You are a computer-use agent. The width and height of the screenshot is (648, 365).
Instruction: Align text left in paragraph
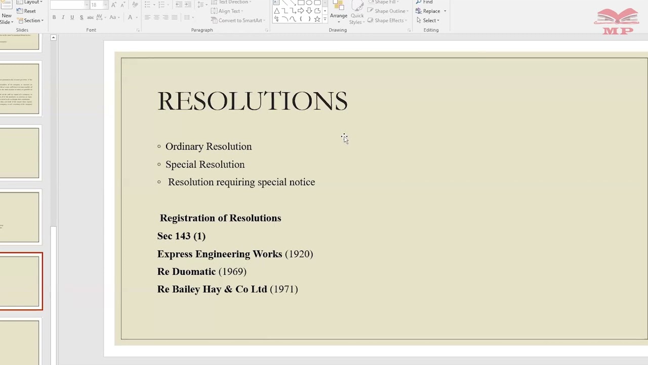click(x=147, y=17)
